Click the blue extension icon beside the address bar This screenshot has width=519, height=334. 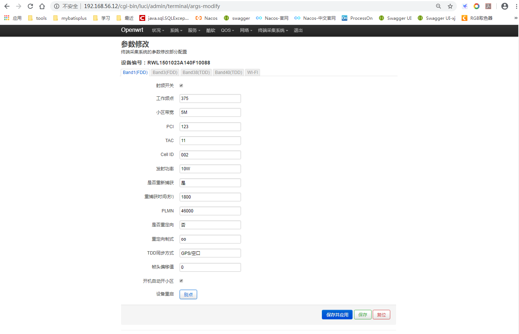465,6
